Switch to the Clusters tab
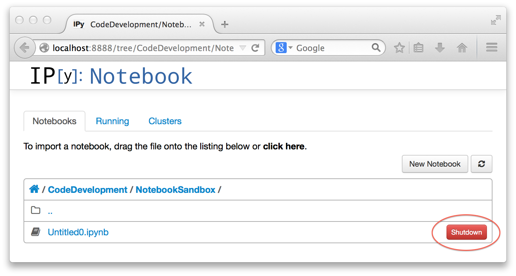Screen dimensions: 516x276 click(x=165, y=121)
